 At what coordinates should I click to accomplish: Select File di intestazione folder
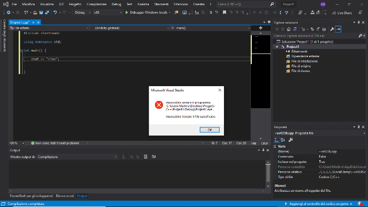coord(304,61)
